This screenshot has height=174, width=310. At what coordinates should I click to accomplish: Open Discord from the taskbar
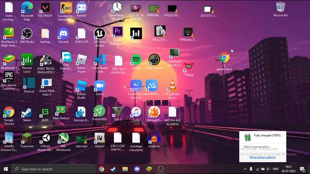pos(137,169)
